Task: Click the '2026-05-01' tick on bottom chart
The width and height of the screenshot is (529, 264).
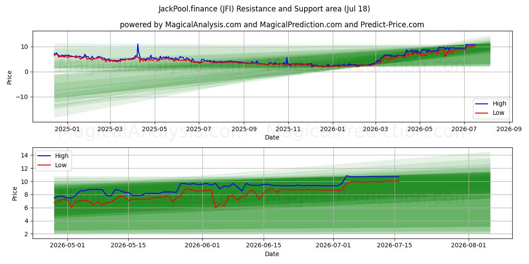Action: 67,246
